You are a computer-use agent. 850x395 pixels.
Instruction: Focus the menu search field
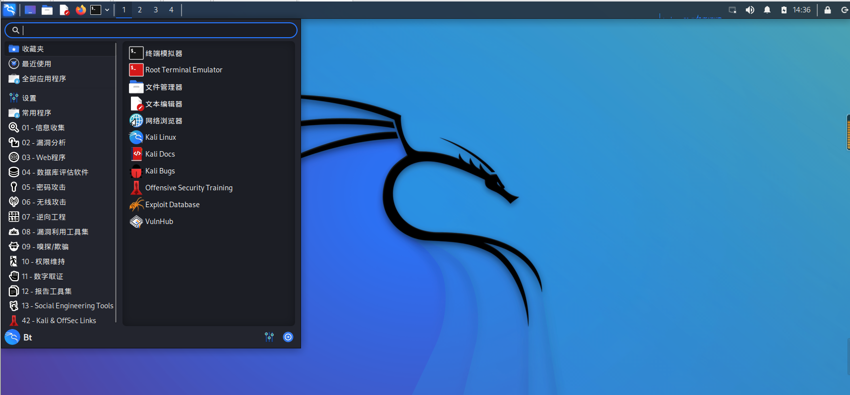(x=151, y=30)
